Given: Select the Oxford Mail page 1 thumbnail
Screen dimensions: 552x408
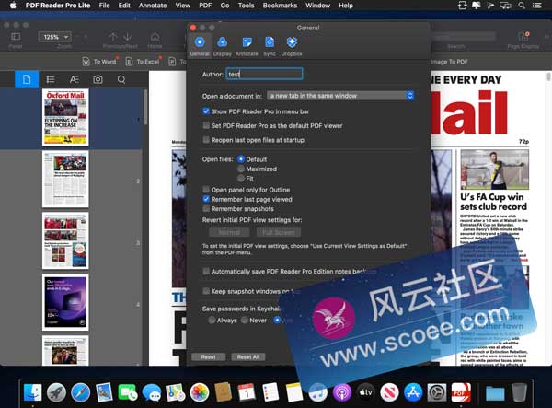Looking at the screenshot, I should click(65, 117).
